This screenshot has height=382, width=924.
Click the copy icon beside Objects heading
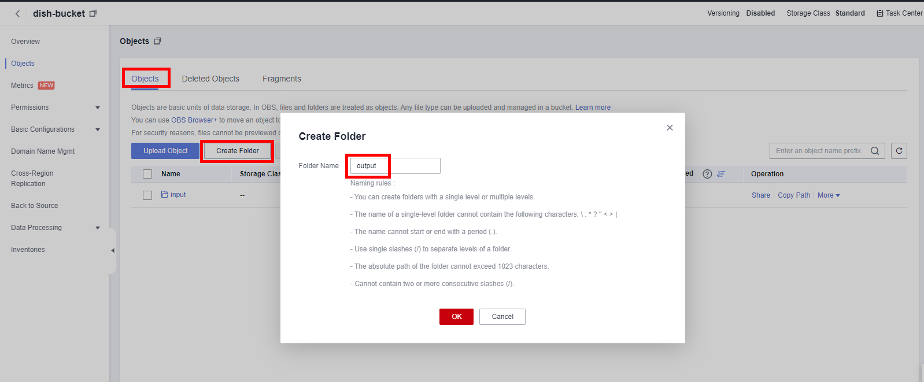157,41
